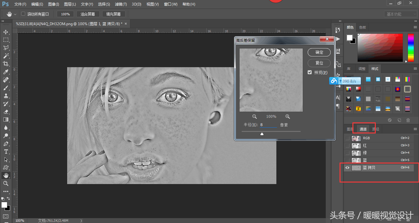Select the Magic Wand tool
Screen dimensions: 419x223
coord(6,56)
